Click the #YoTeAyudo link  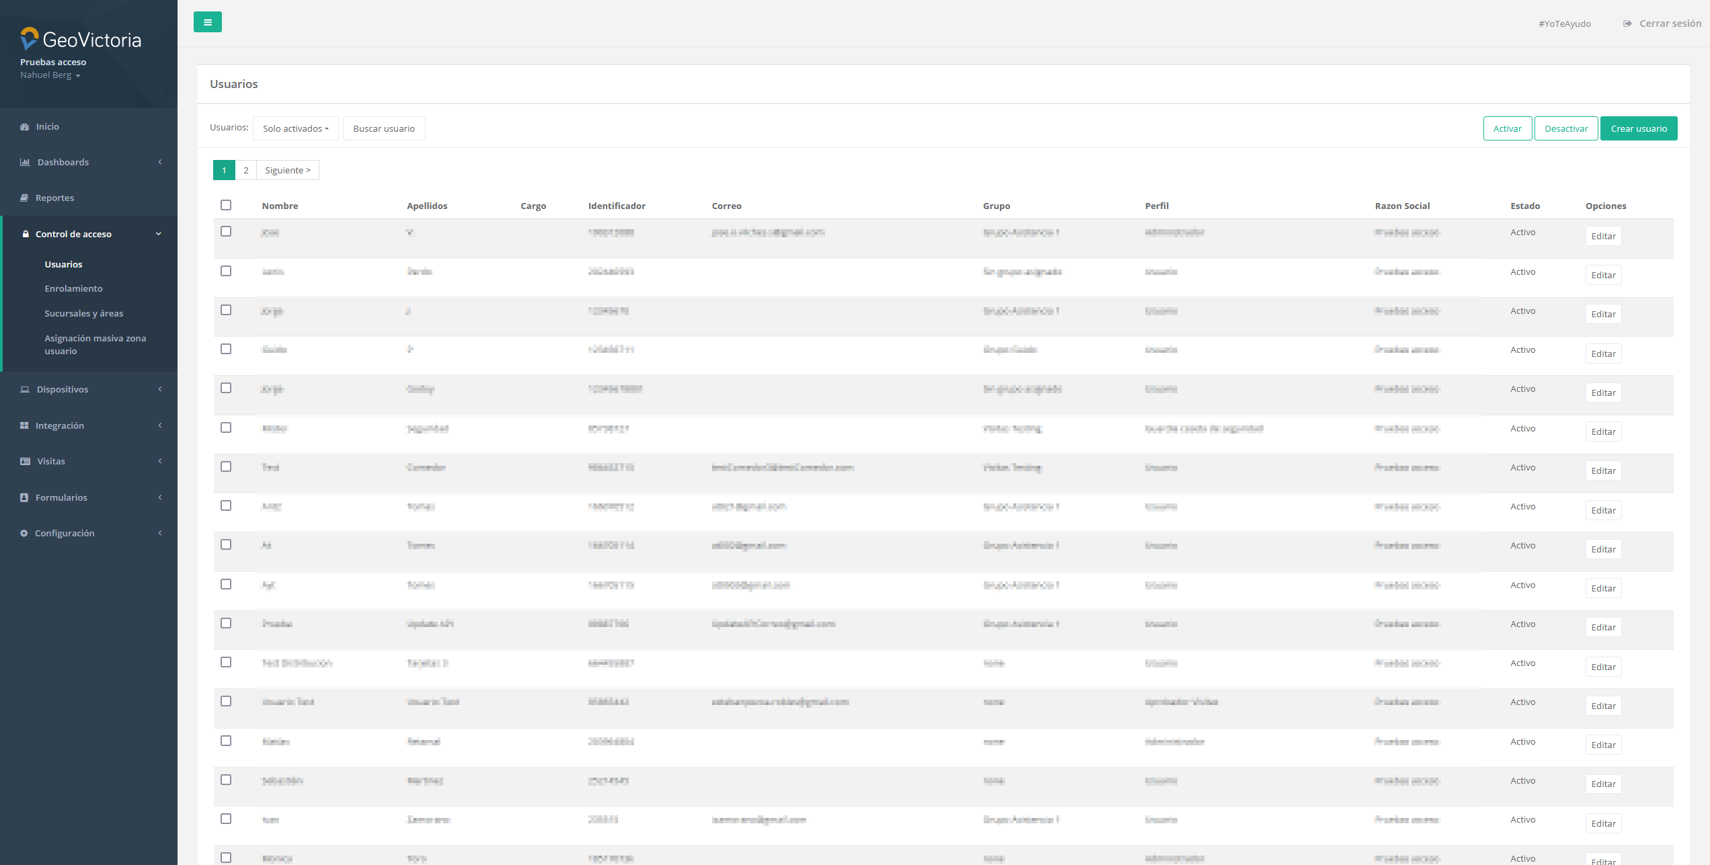click(x=1564, y=24)
